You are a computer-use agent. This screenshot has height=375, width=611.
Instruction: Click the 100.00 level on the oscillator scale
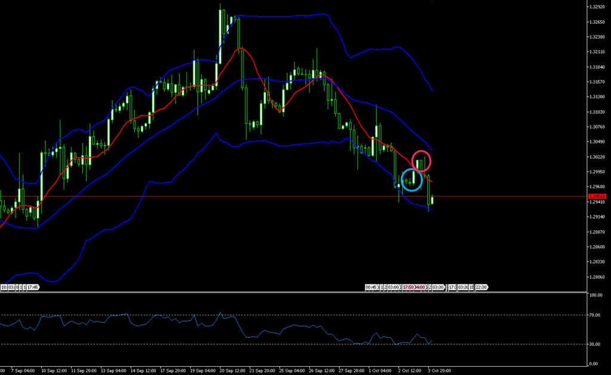click(x=596, y=295)
